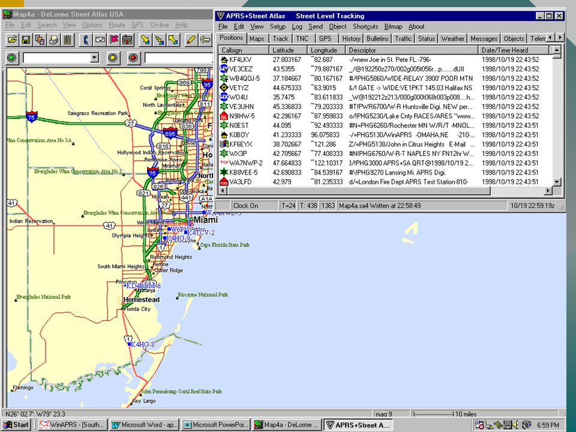Click the house symbol beside callsign KF4LKV
This screenshot has height=432, width=576.
(224, 59)
